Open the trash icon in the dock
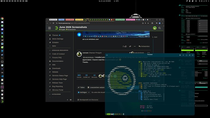This screenshot has height=118, width=210. (2, 98)
